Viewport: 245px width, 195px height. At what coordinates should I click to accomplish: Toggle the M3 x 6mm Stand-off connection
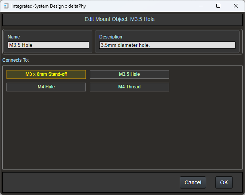pyautogui.click(x=46, y=74)
